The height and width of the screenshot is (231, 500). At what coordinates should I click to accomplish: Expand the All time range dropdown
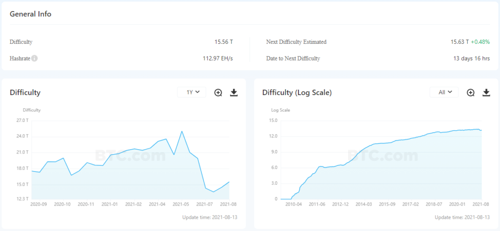(x=444, y=92)
